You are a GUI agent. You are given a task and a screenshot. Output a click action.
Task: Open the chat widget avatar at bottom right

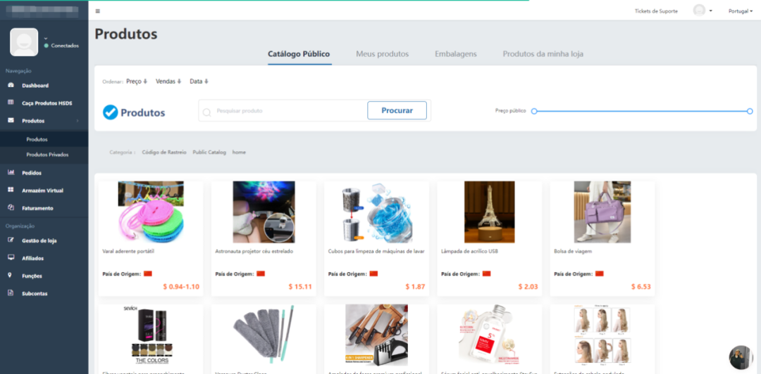741,358
